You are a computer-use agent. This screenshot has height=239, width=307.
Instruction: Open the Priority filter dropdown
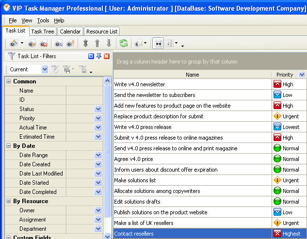pyautogui.click(x=98, y=118)
